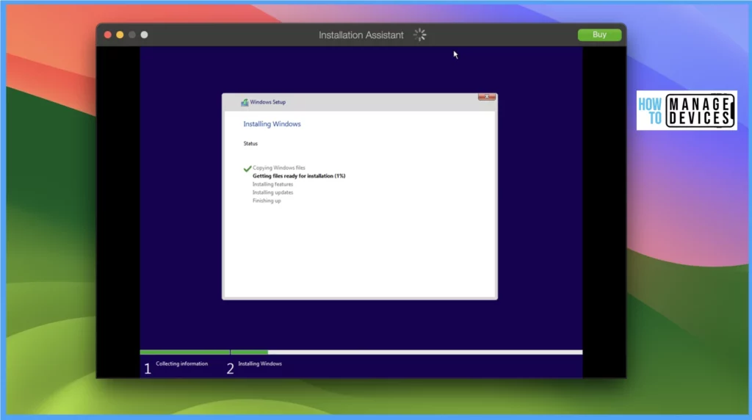Close the Windows Setup dialog
Screen dimensions: 752x420
click(x=486, y=97)
